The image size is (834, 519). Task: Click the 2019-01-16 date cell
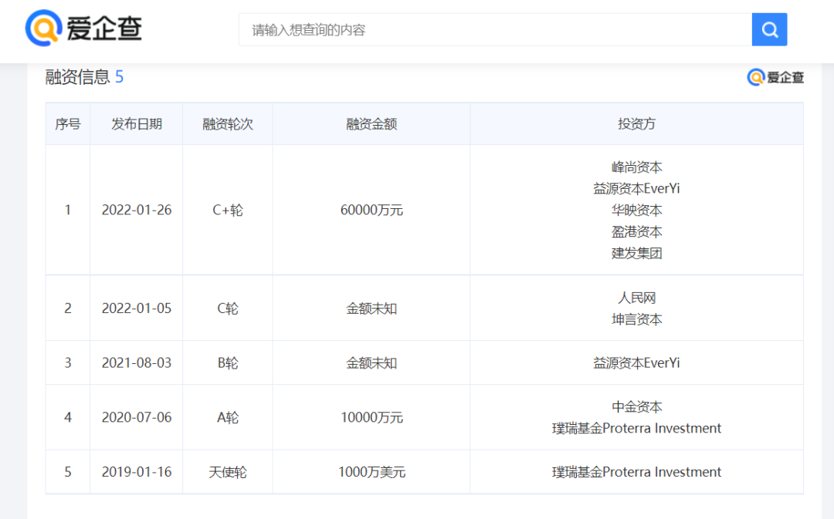(x=137, y=472)
